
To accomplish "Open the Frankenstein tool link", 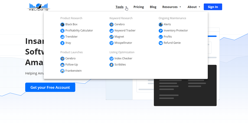I will tap(74, 71).
